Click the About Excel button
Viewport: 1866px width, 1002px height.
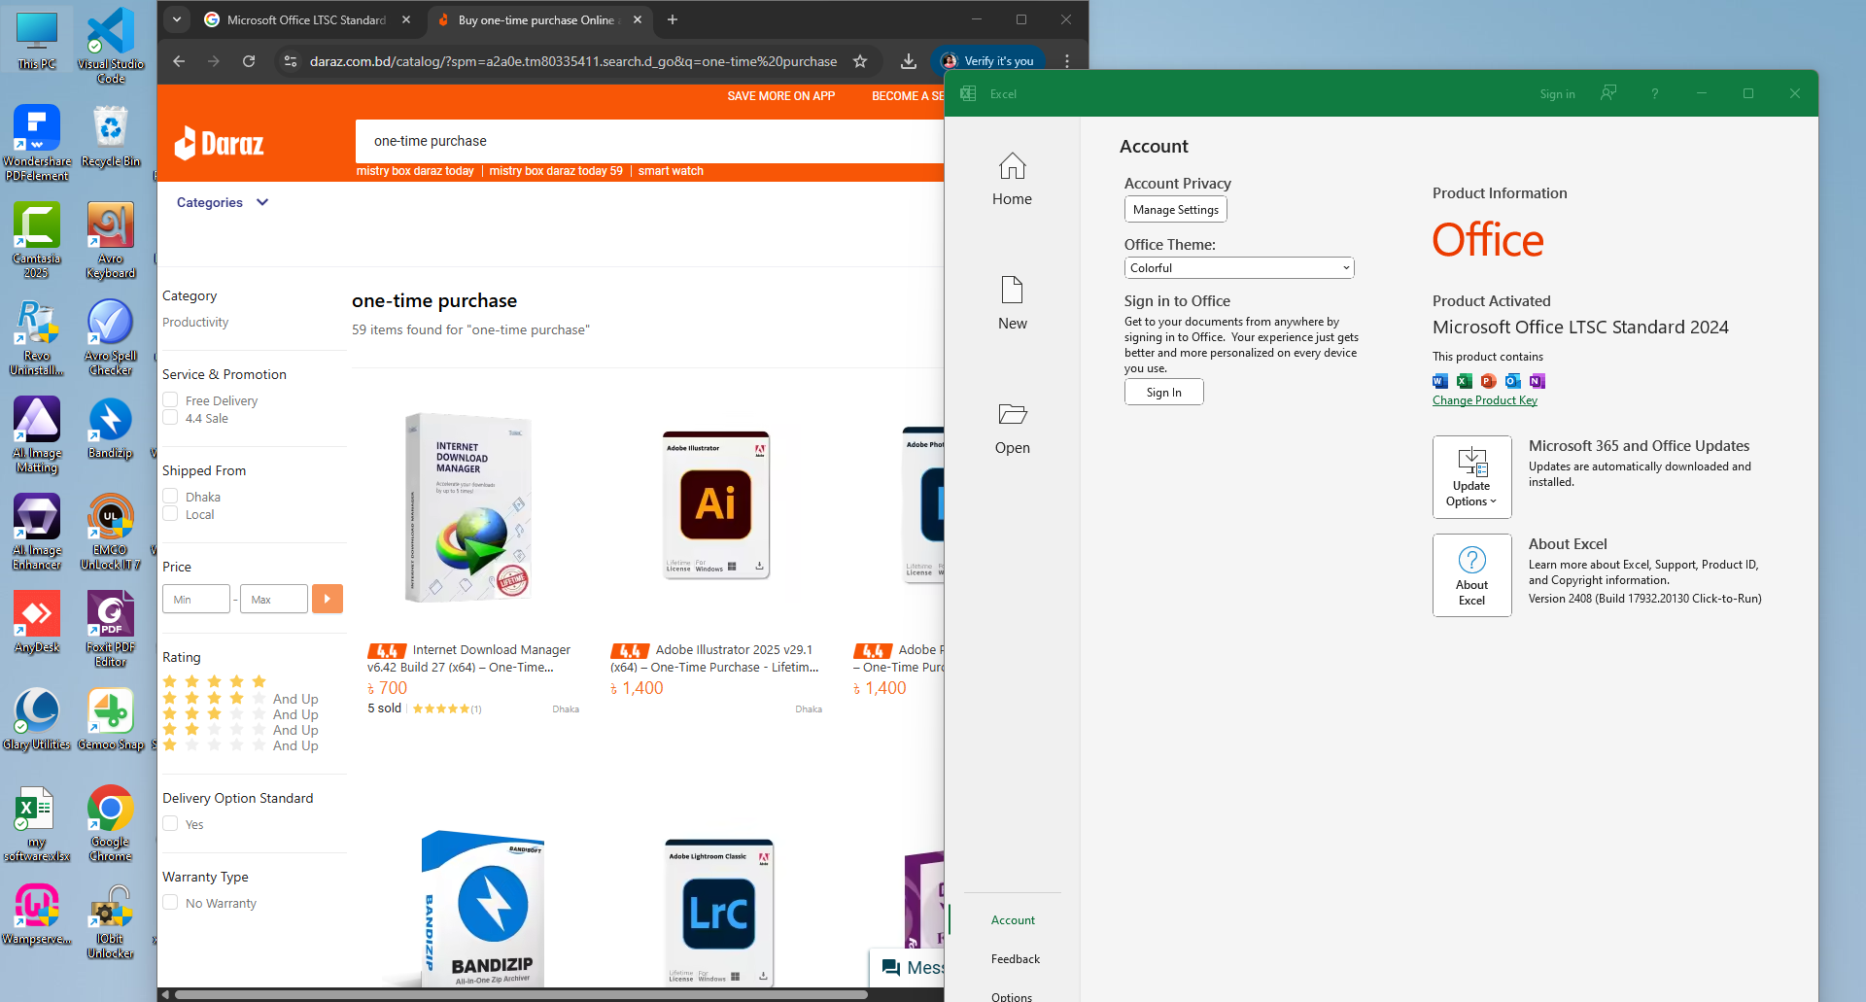click(1471, 575)
